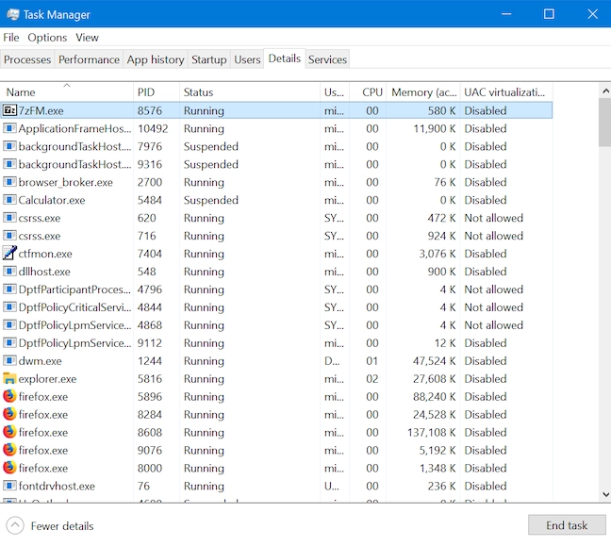Click the 3,076 K memory value

pyautogui.click(x=438, y=254)
